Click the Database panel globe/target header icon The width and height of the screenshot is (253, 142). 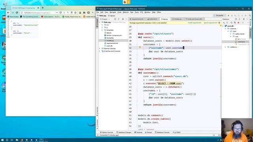[236, 19]
